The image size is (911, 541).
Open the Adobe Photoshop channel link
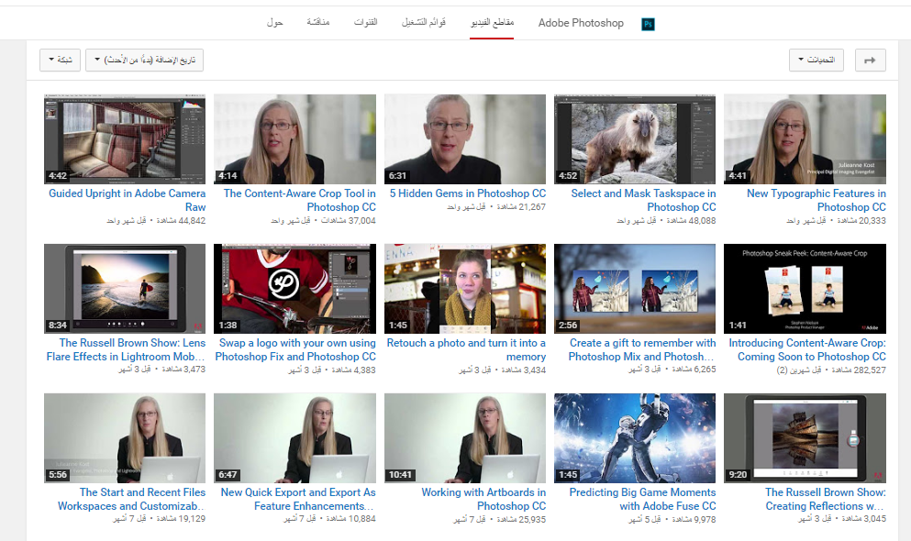[x=581, y=23]
